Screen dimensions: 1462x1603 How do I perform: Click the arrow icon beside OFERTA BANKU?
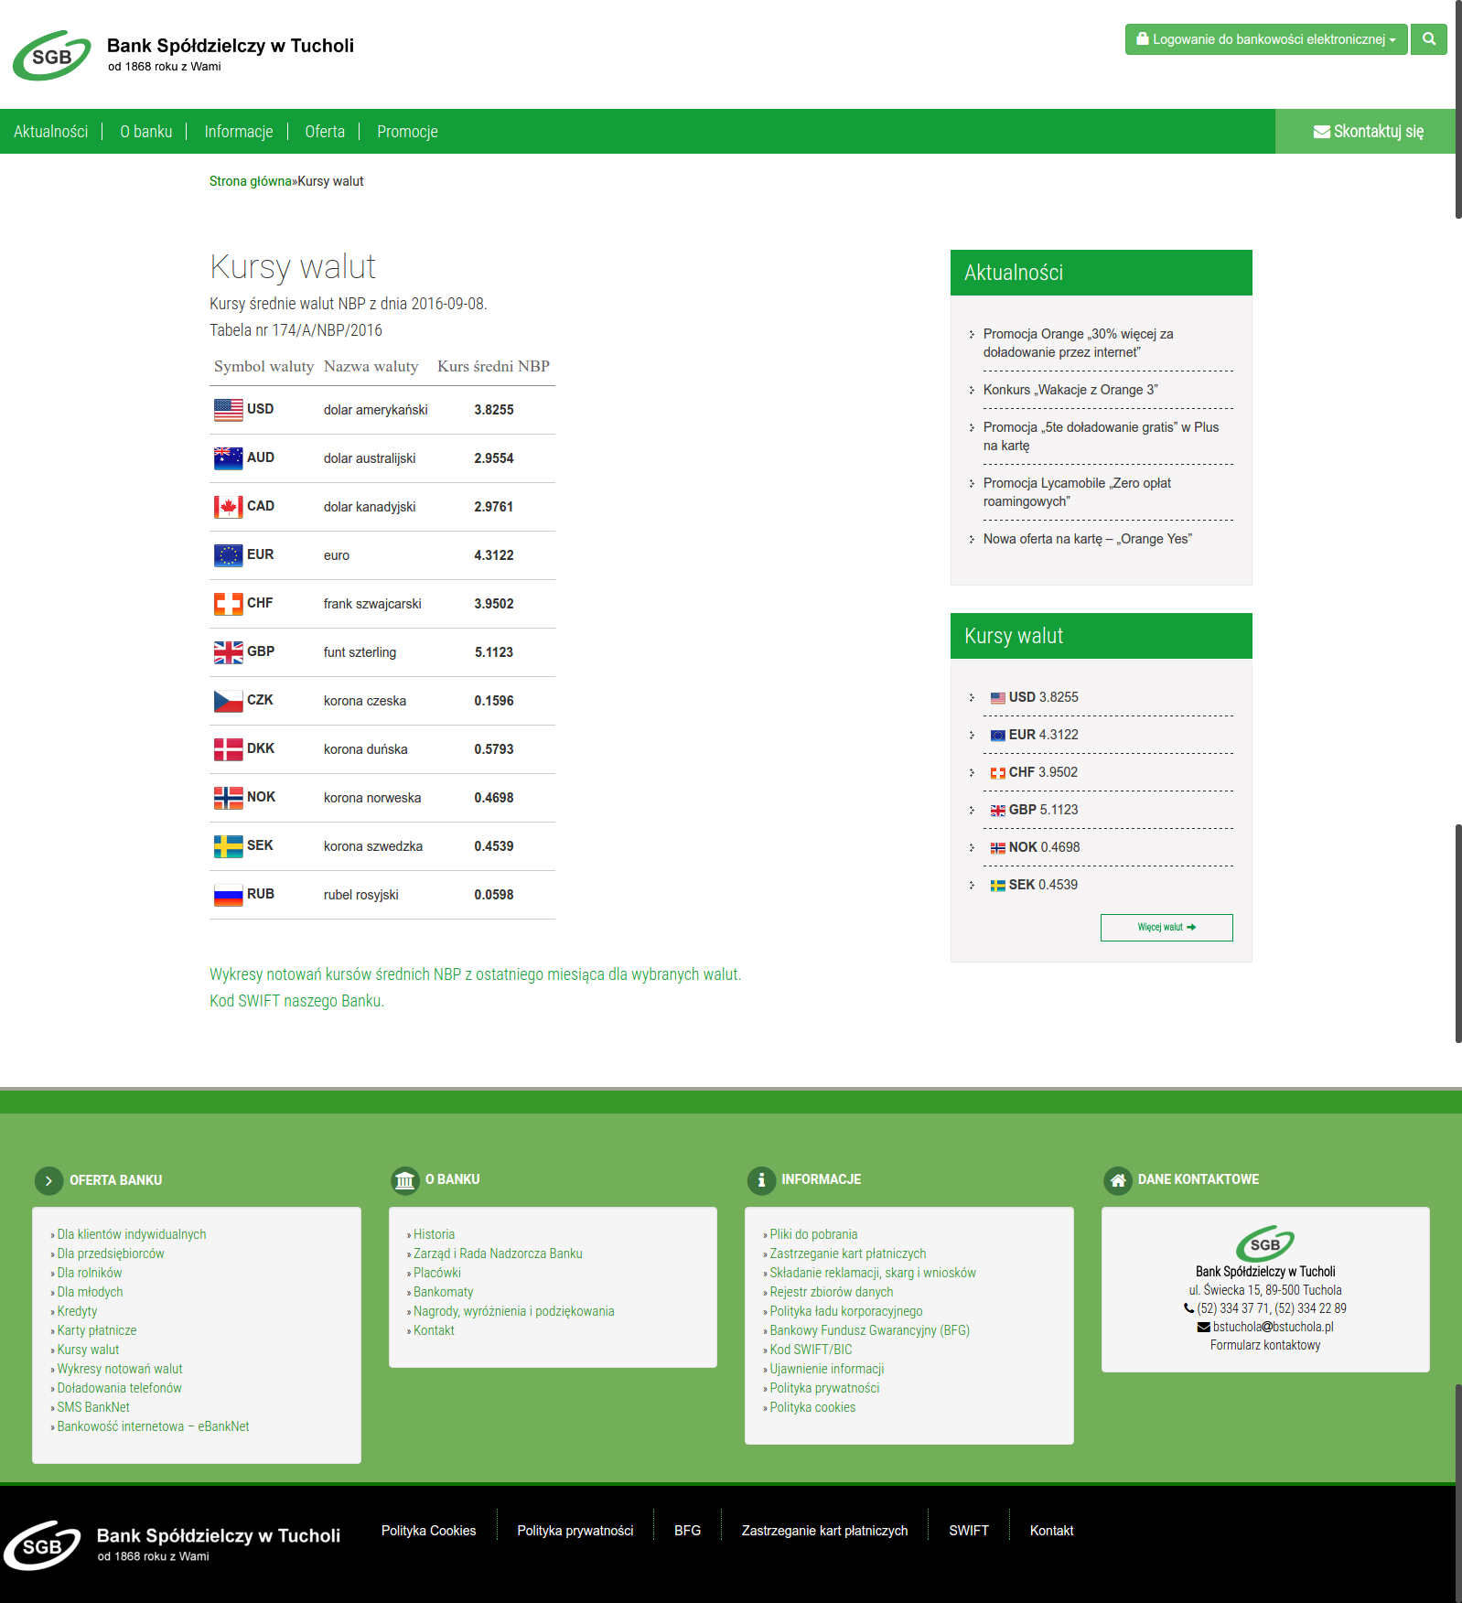(48, 1181)
